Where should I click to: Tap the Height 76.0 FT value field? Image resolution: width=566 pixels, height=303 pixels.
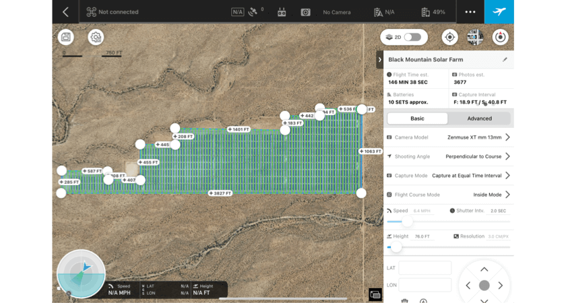(422, 236)
